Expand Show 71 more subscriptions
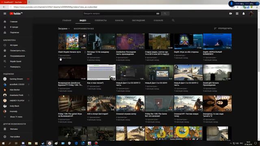Image resolution: width=260 pixels, height=146 pixels. coord(16,117)
